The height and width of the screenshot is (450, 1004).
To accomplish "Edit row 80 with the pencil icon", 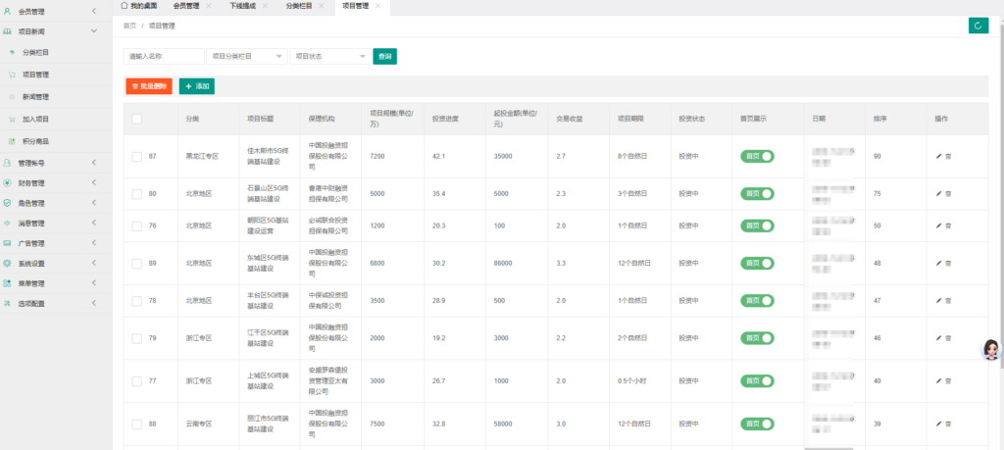I will tap(938, 193).
